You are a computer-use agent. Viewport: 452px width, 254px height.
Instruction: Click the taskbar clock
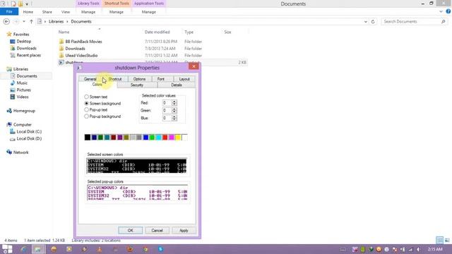click(435, 249)
